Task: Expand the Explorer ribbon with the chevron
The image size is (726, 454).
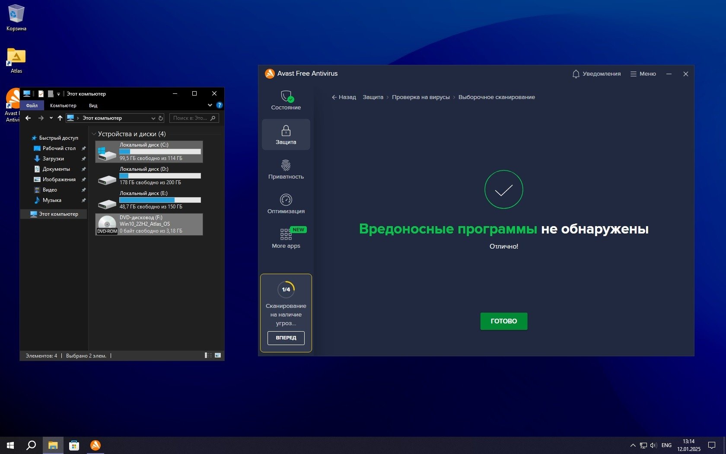Action: (x=210, y=105)
